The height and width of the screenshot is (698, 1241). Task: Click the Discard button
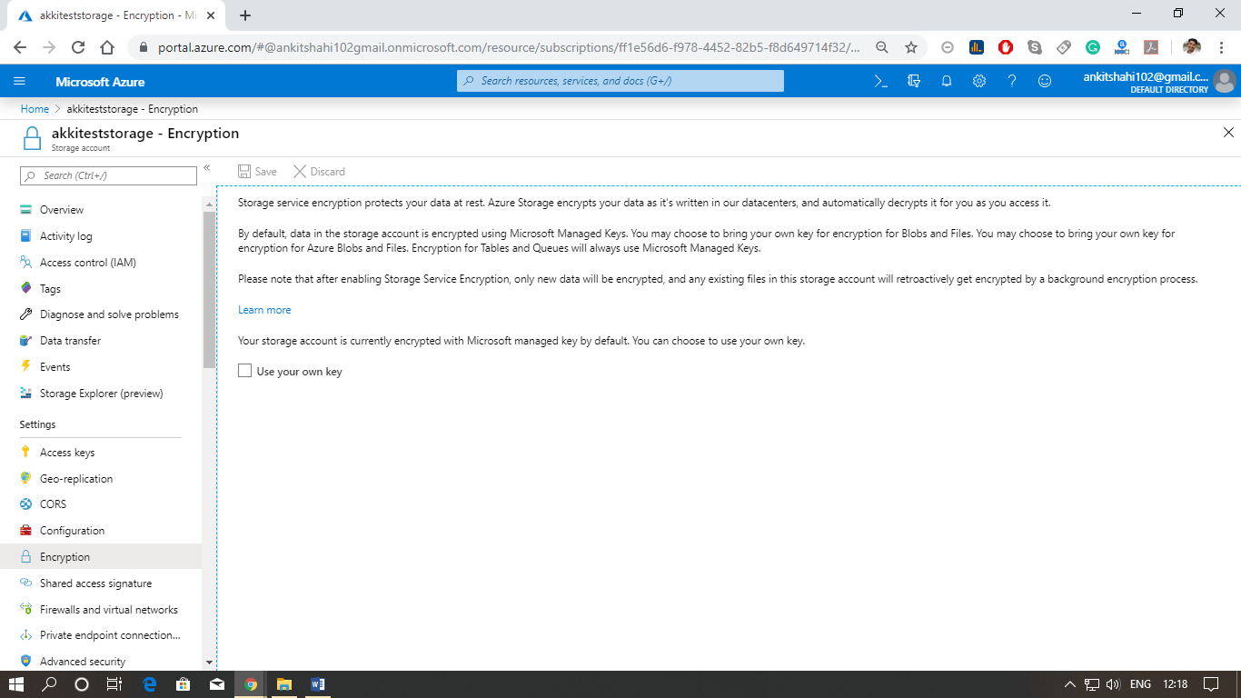319,172
